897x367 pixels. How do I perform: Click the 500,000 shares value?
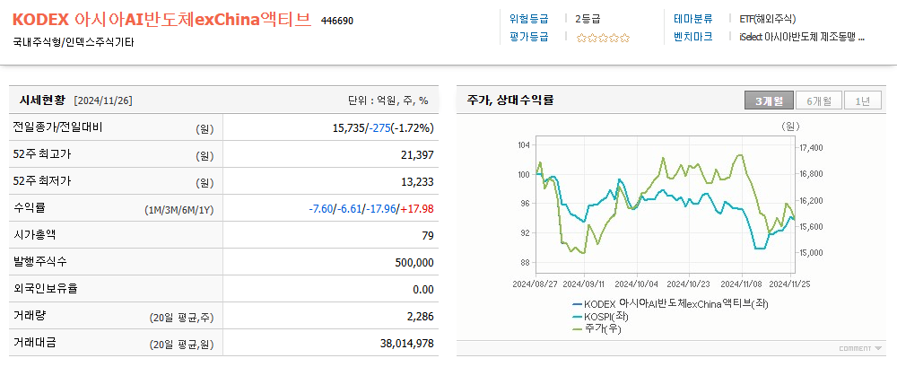(414, 263)
